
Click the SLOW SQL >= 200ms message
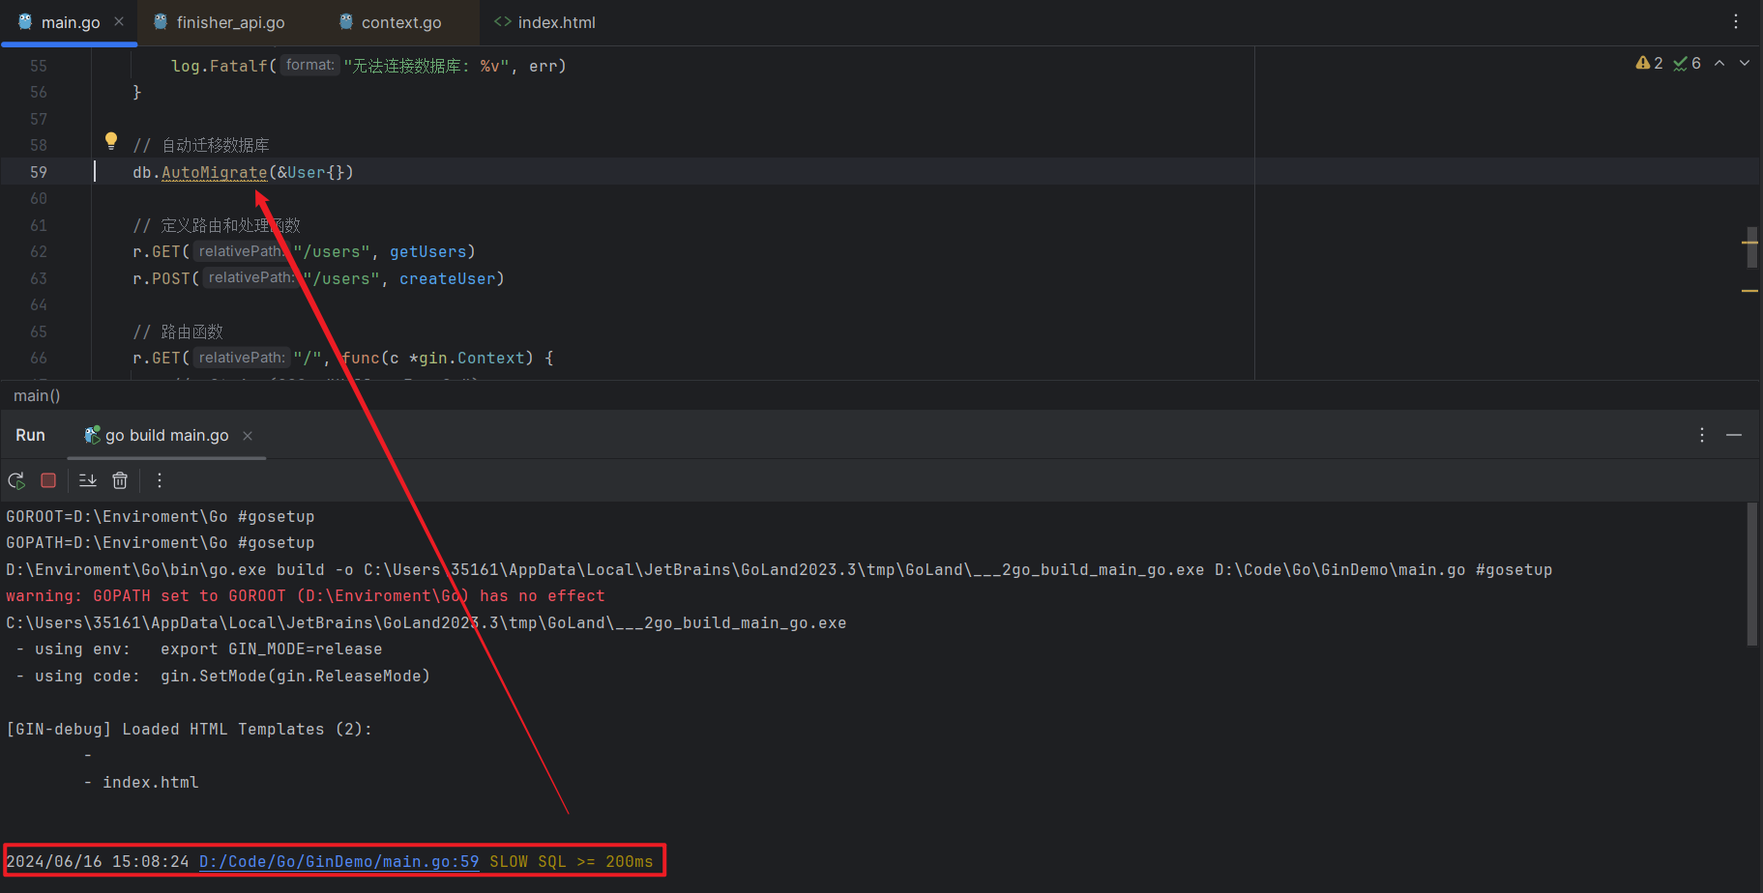[572, 861]
